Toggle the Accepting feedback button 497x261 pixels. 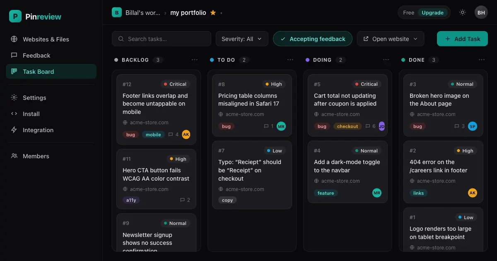(313, 39)
